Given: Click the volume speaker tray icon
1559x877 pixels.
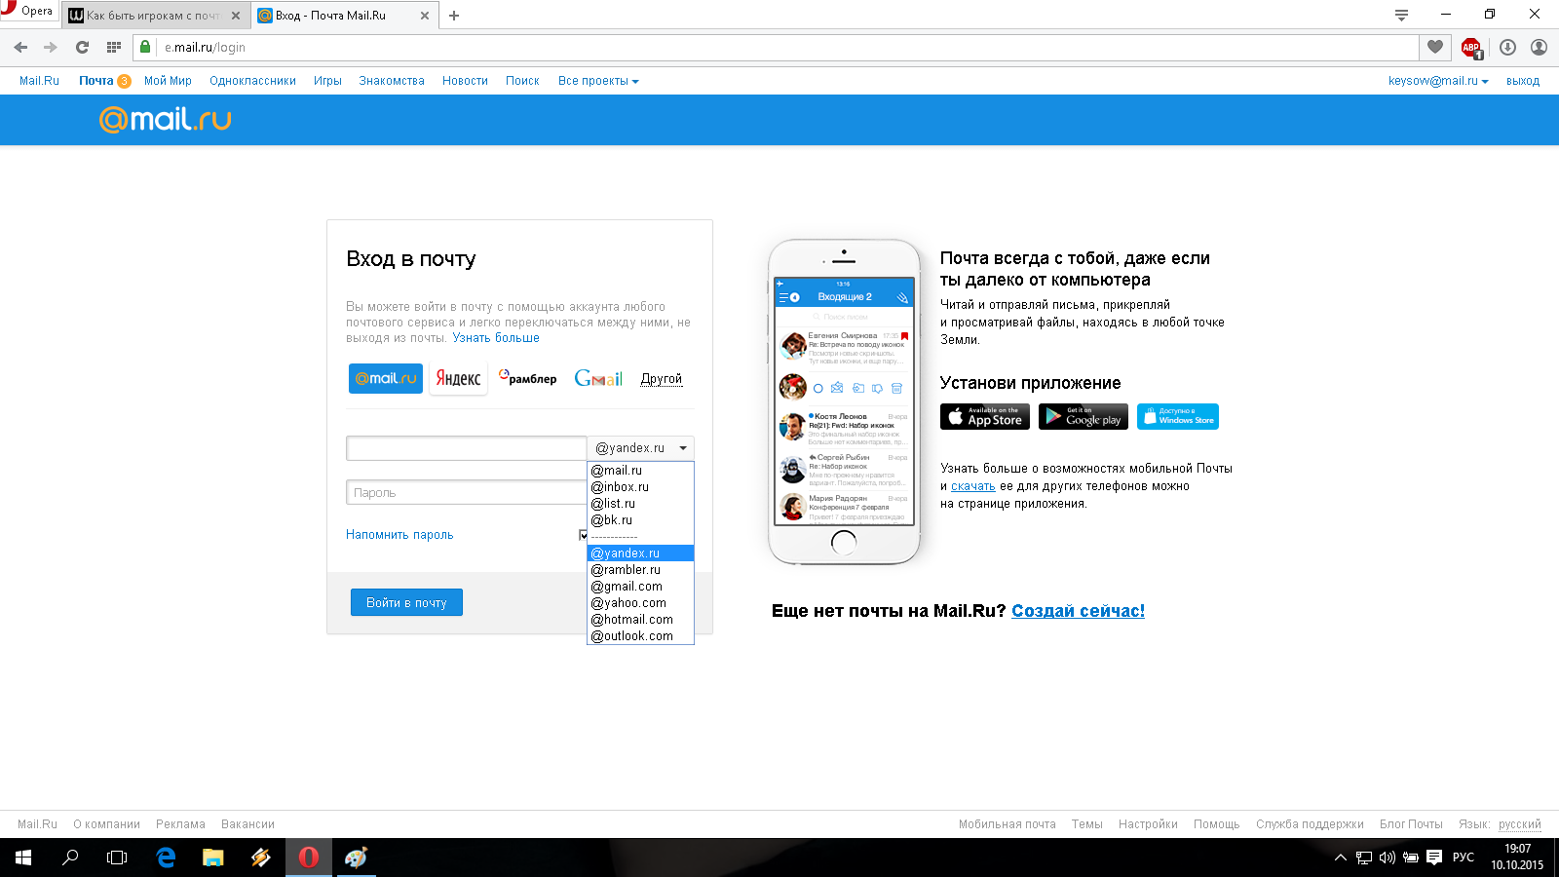Looking at the screenshot, I should 1388,858.
